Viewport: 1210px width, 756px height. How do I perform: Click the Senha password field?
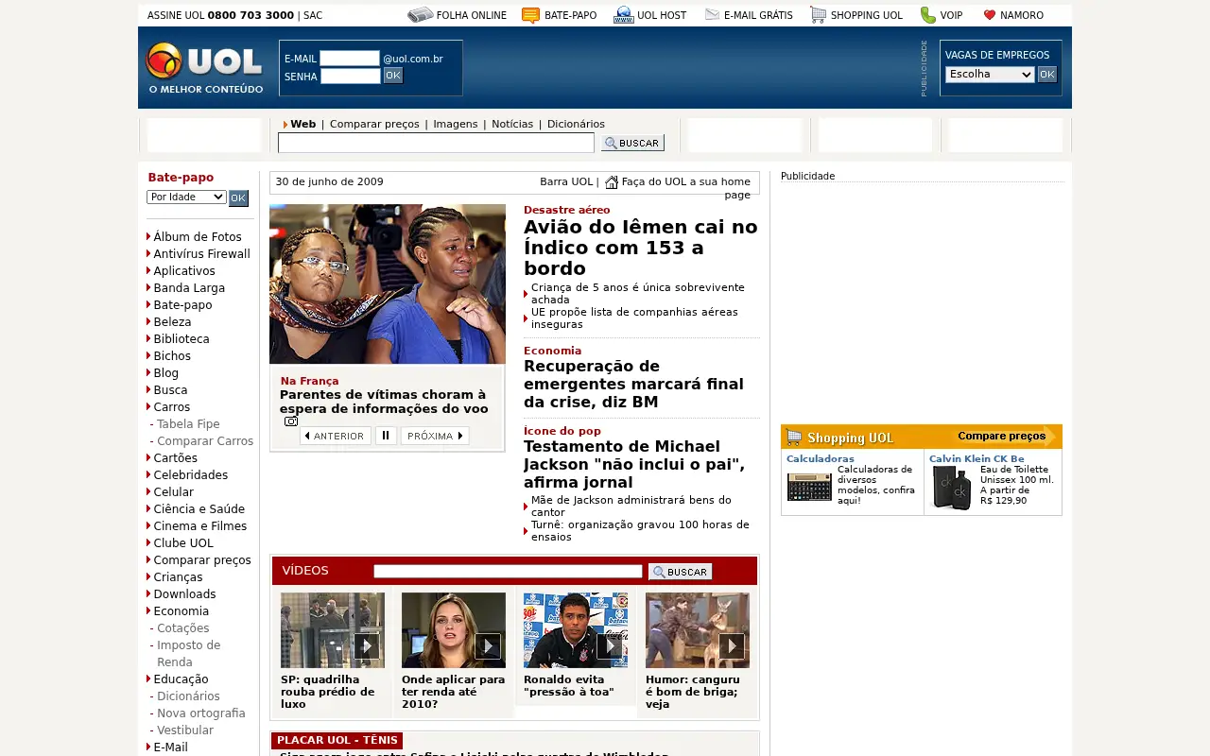350,77
